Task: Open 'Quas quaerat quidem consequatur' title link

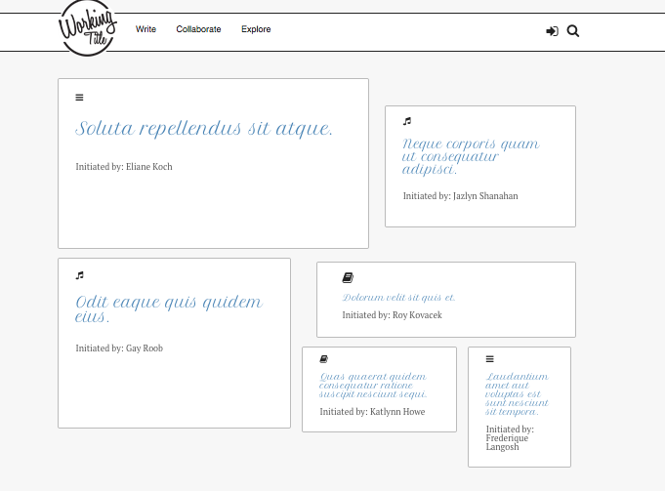Action: 373,386
